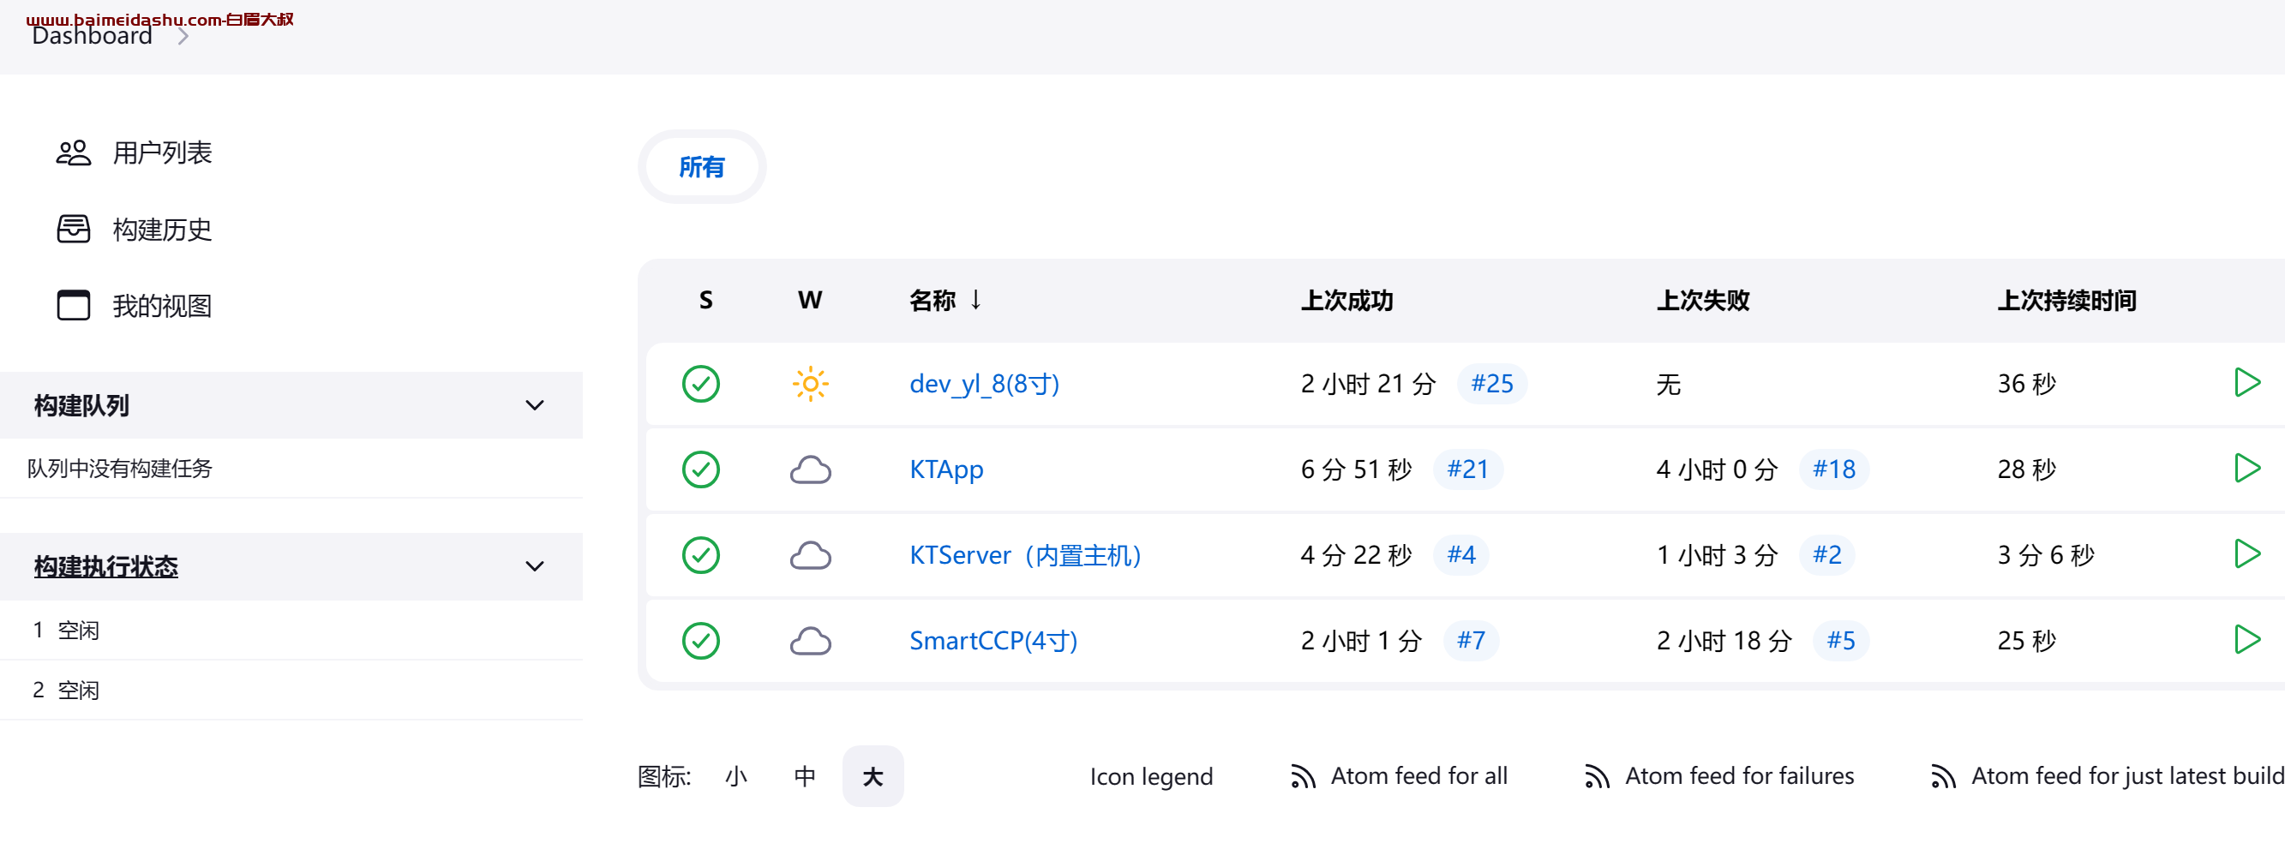Open KTServer last failed build #2

[x=1826, y=555]
